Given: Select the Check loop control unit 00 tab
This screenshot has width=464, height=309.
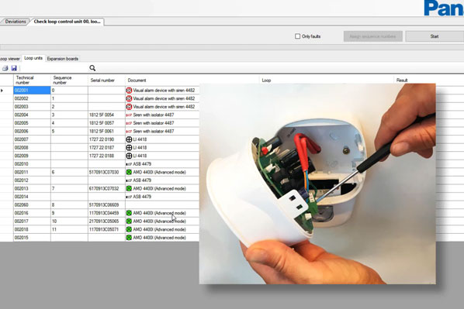Looking at the screenshot, I should tap(67, 22).
